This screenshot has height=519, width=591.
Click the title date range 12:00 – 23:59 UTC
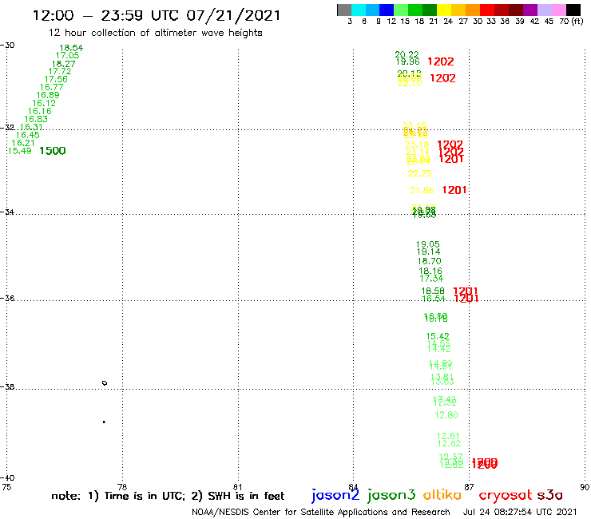(x=157, y=15)
